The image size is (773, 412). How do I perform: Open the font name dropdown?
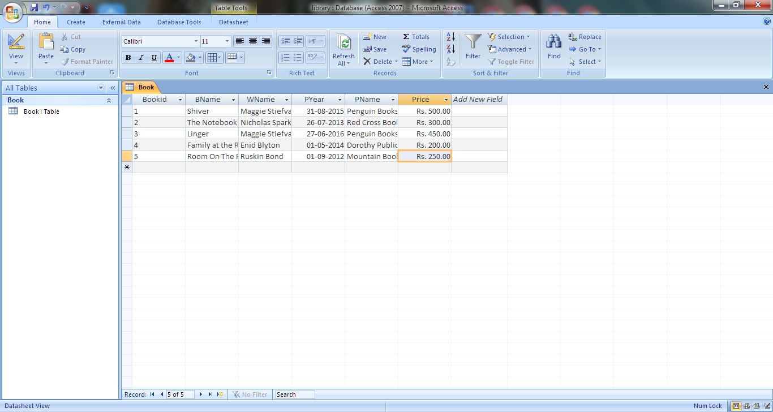pos(195,41)
